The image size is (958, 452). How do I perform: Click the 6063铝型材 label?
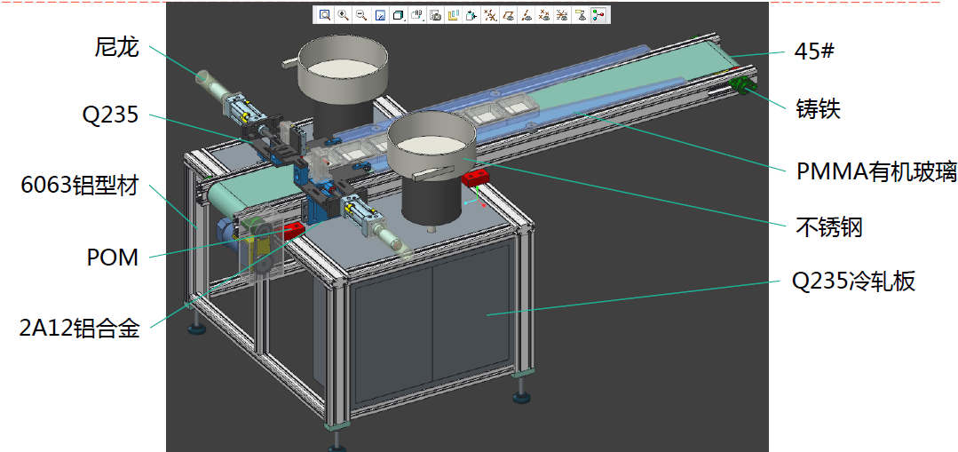point(79,185)
